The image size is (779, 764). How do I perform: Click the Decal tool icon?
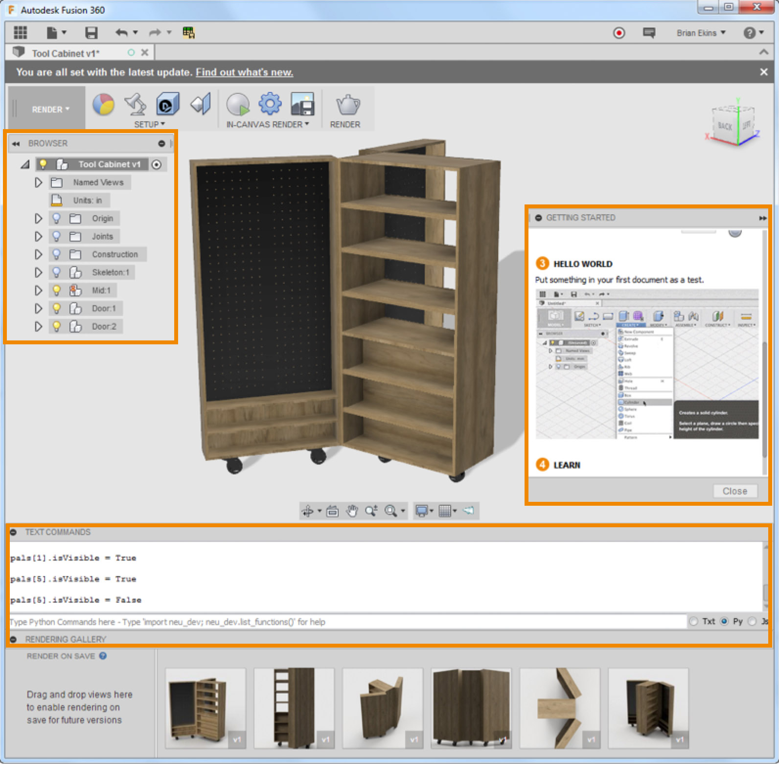tap(167, 104)
